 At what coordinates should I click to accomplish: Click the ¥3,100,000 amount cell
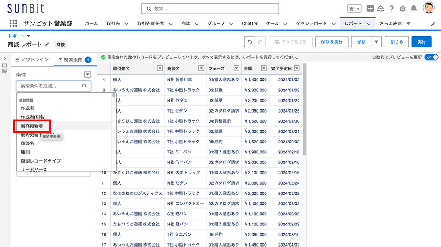pyautogui.click(x=255, y=172)
